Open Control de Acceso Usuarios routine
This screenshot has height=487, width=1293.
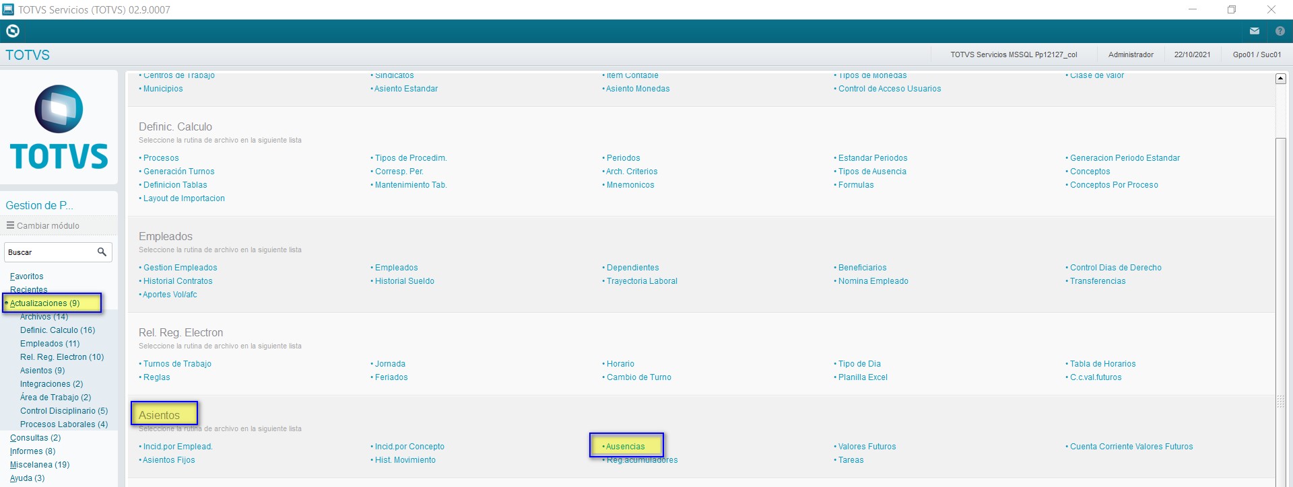click(x=890, y=89)
